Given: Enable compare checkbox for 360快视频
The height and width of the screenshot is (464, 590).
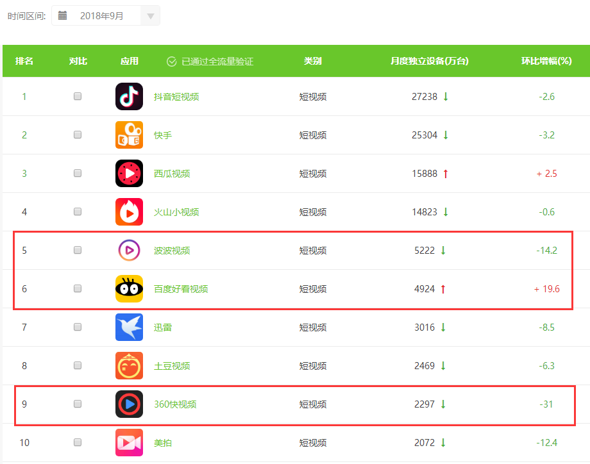Looking at the screenshot, I should coord(78,404).
